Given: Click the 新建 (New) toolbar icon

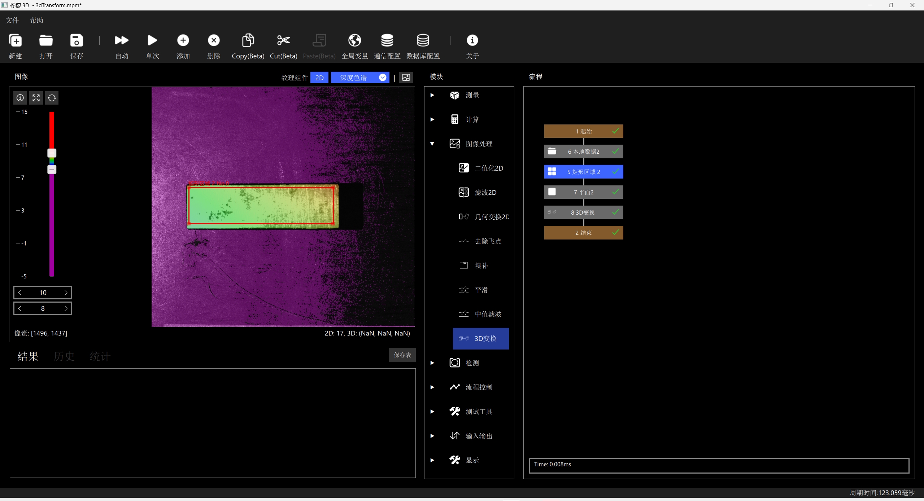Looking at the screenshot, I should click(16, 40).
